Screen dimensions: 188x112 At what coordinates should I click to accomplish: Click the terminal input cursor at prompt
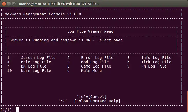click(x=18, y=110)
